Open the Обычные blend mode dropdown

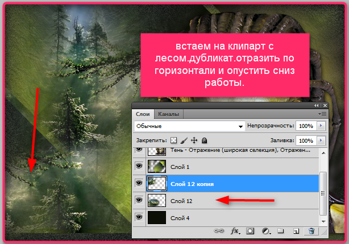189,126
